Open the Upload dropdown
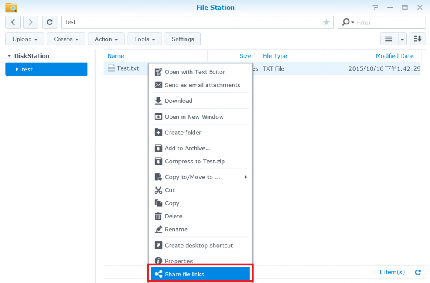 click(x=25, y=39)
